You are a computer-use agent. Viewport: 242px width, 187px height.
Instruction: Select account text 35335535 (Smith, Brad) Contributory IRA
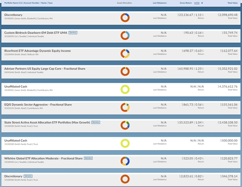[x=24, y=108]
